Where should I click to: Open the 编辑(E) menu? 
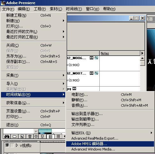pos(24,9)
